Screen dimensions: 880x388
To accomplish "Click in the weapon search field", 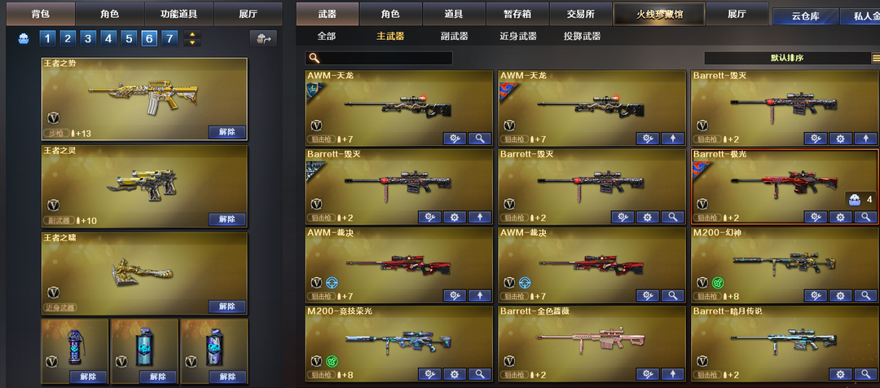I will point(379,58).
